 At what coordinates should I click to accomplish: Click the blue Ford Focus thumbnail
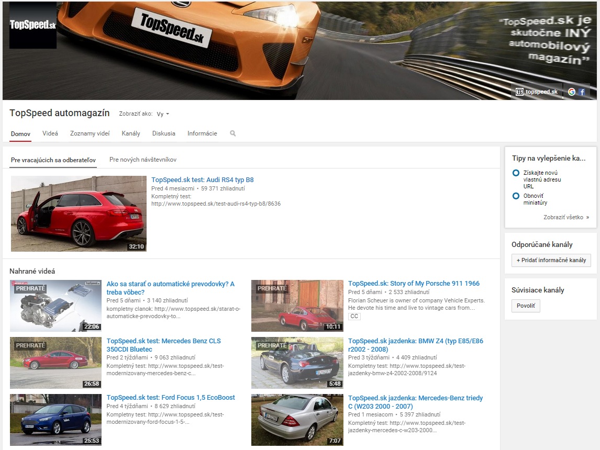(x=55, y=420)
